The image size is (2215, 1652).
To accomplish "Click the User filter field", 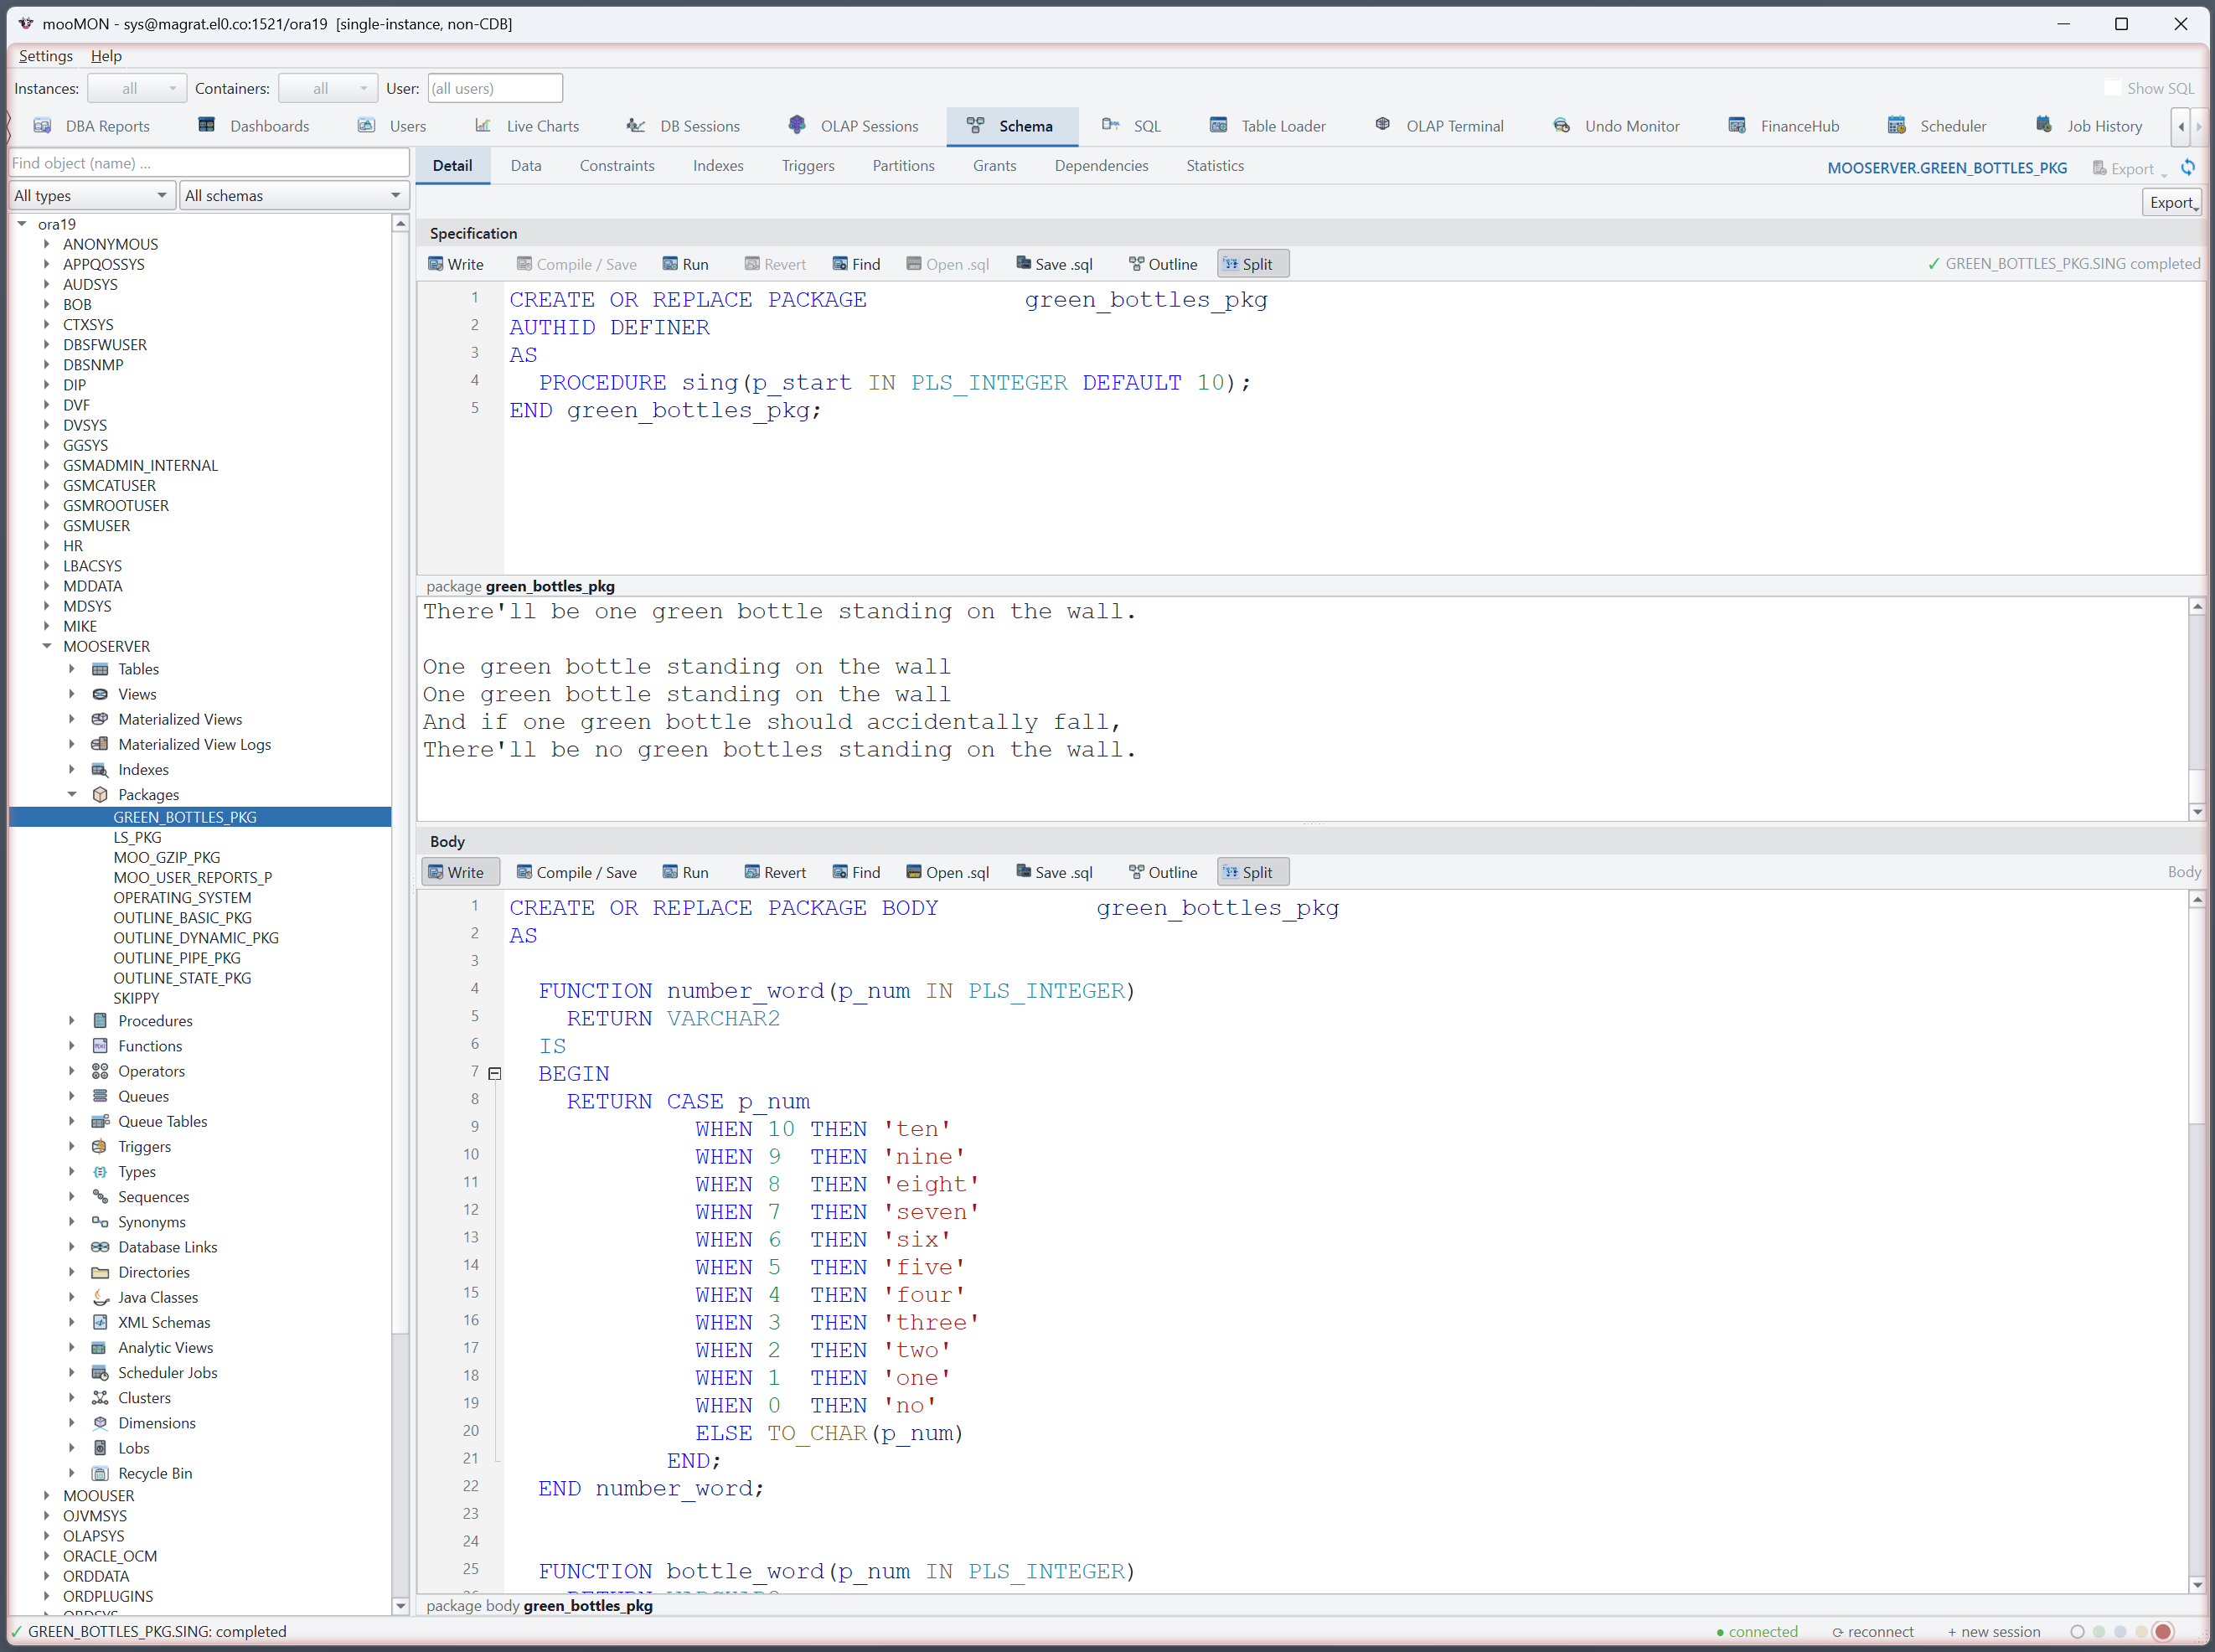I will [x=495, y=88].
